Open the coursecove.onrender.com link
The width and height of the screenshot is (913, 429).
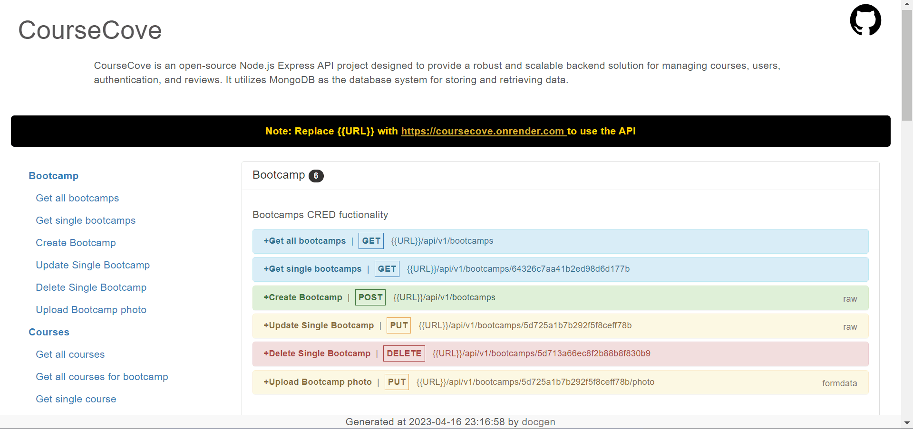(484, 131)
